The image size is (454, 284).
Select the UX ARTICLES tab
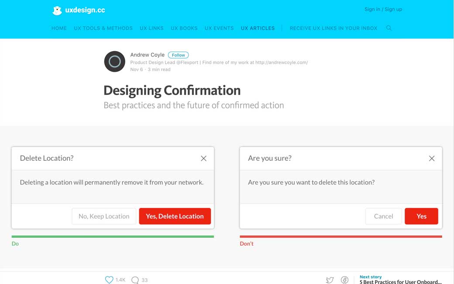258,28
